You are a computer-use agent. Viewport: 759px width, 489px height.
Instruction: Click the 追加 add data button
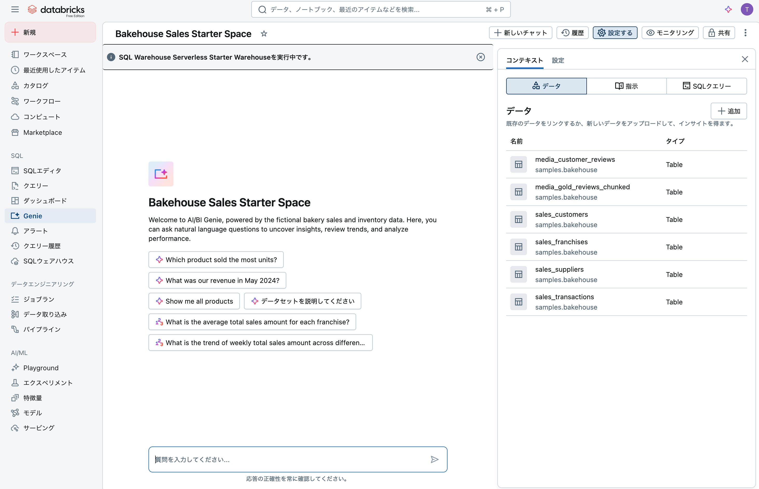pyautogui.click(x=728, y=111)
